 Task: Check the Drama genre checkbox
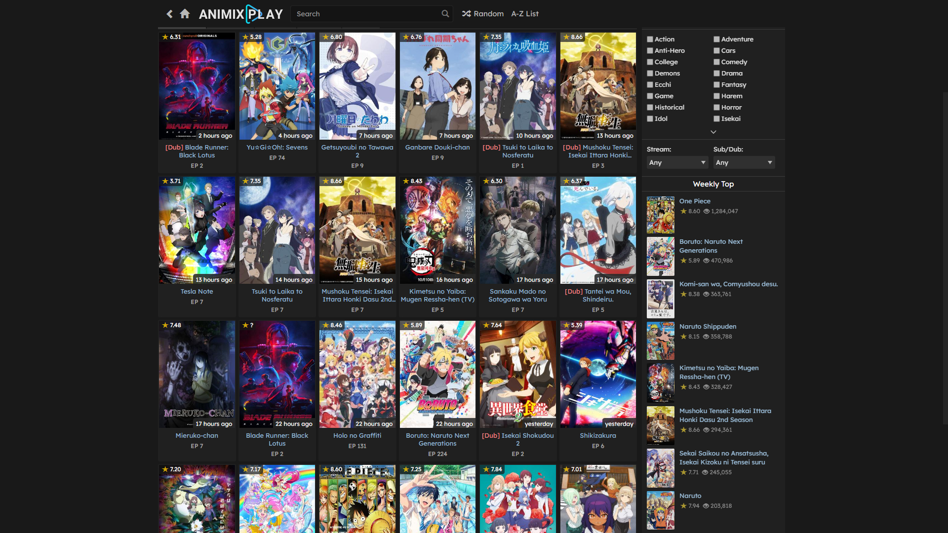tap(716, 73)
